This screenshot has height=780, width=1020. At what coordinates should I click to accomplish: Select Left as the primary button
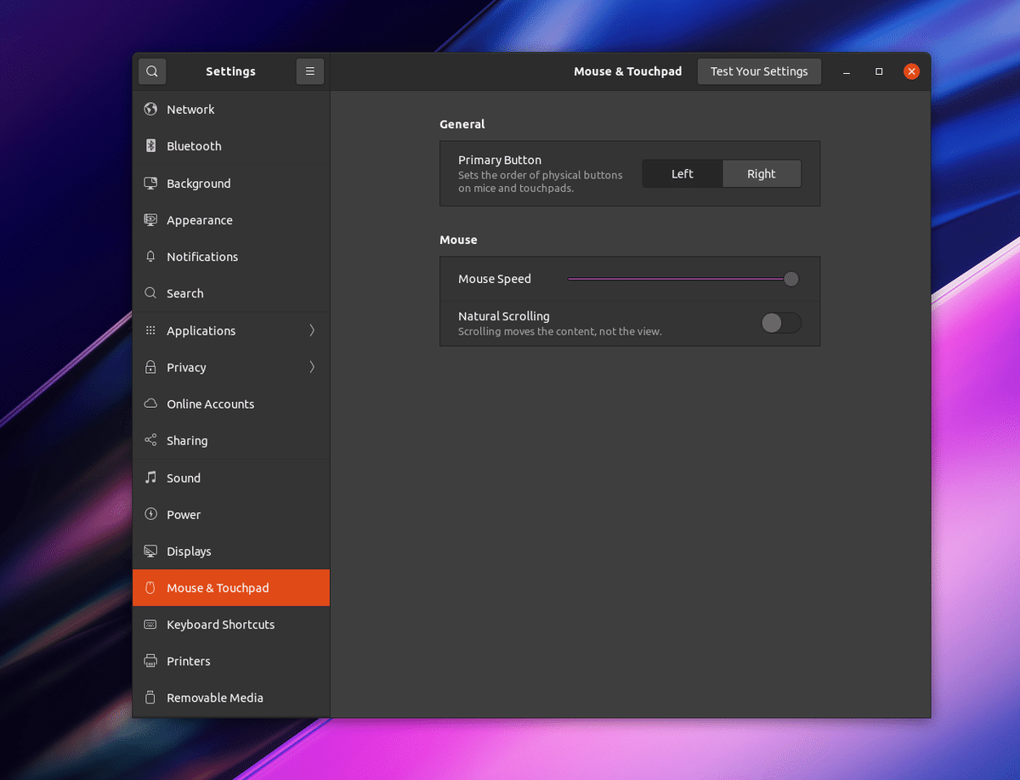point(682,173)
